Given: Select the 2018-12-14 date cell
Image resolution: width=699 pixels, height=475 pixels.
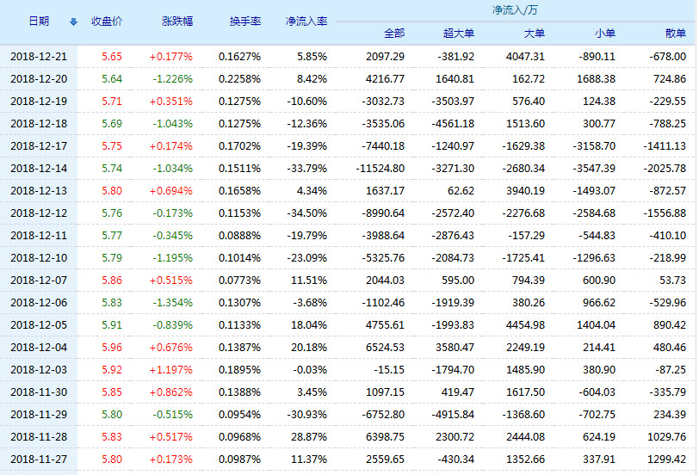Looking at the screenshot, I should [x=39, y=169].
